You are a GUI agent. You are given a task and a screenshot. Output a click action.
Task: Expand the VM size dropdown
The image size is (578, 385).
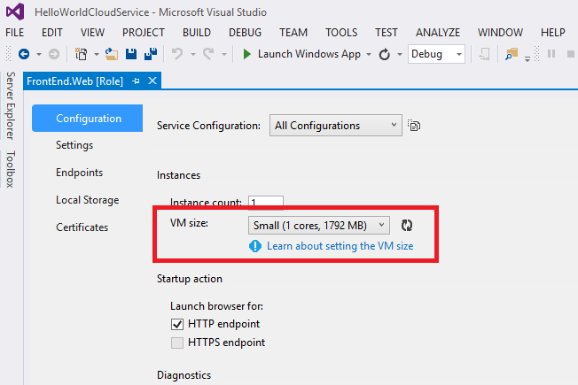point(318,226)
